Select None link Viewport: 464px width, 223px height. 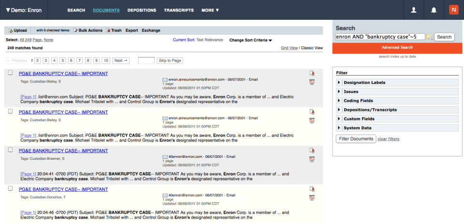coord(48,40)
